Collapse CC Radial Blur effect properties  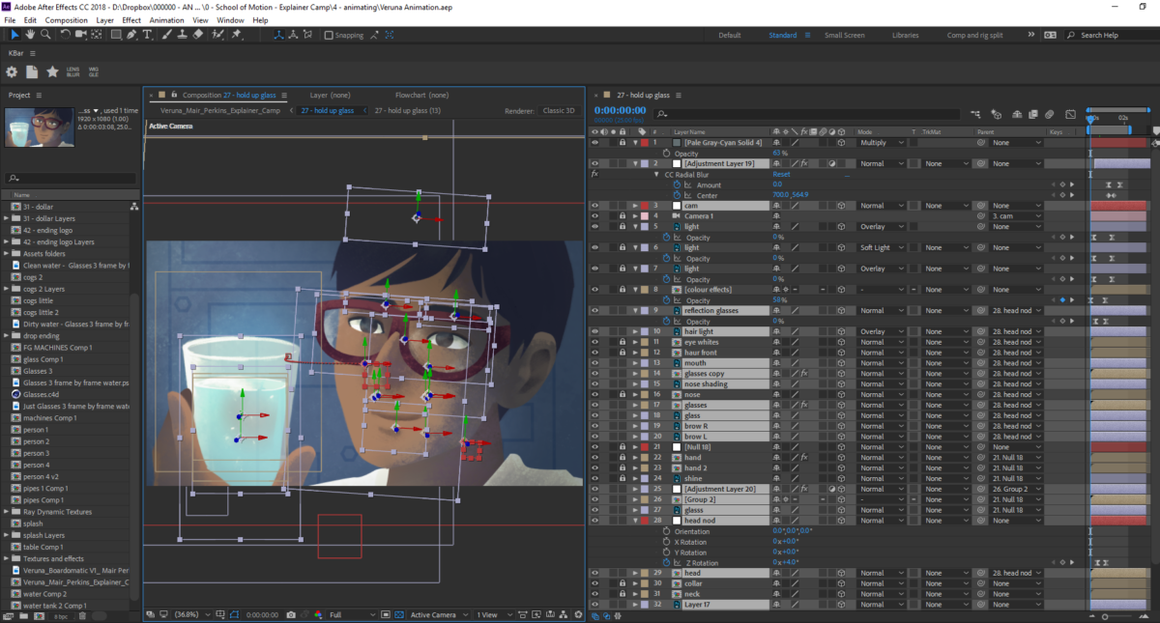click(x=657, y=174)
